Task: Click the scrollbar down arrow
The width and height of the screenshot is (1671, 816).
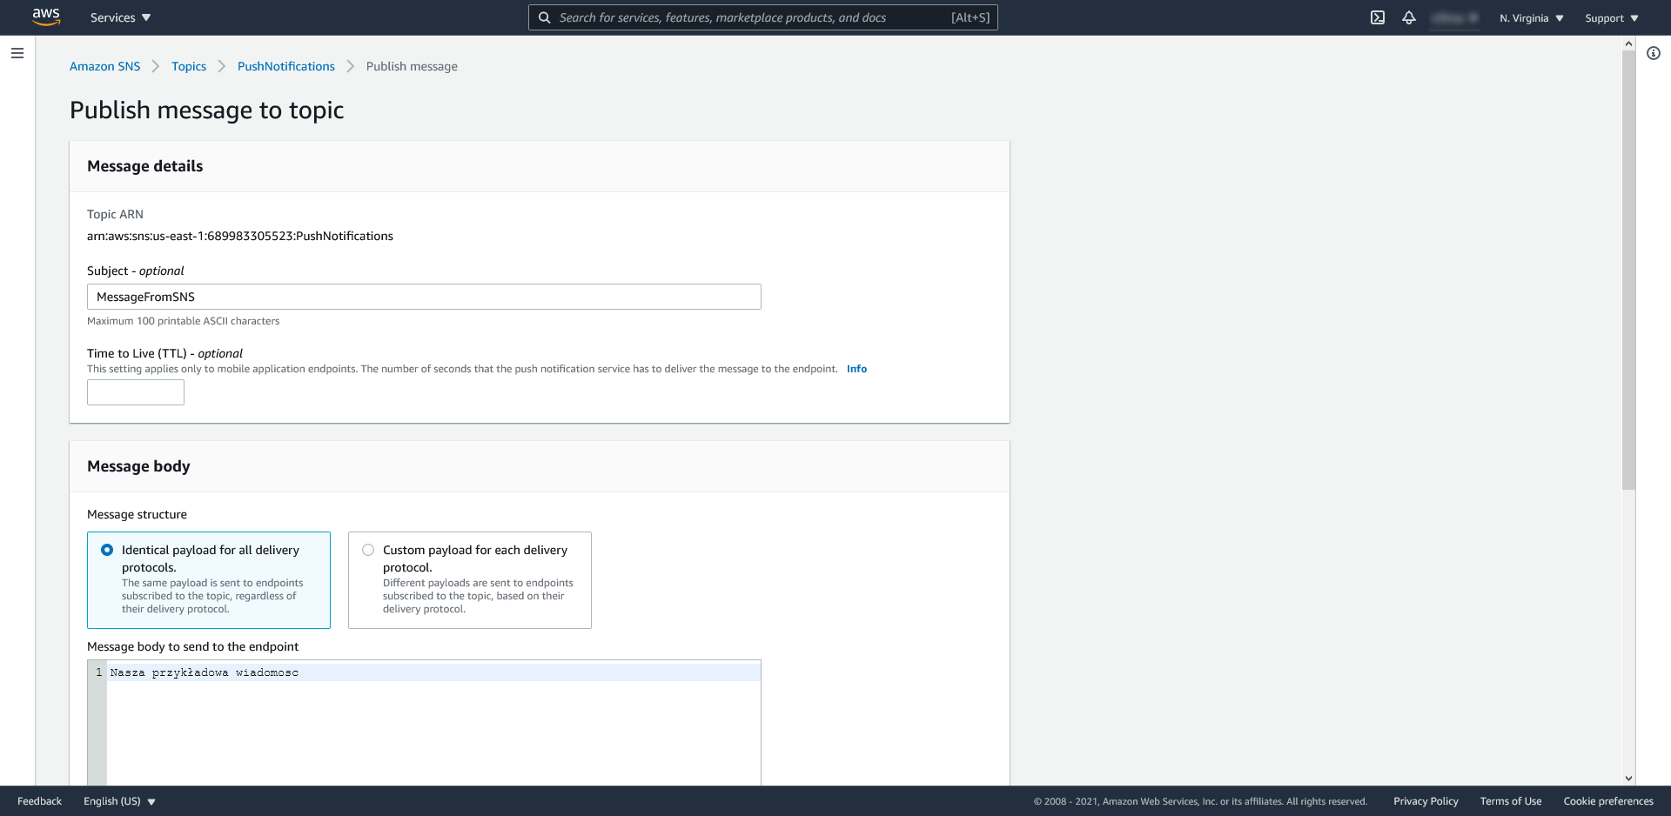Action: [x=1628, y=779]
